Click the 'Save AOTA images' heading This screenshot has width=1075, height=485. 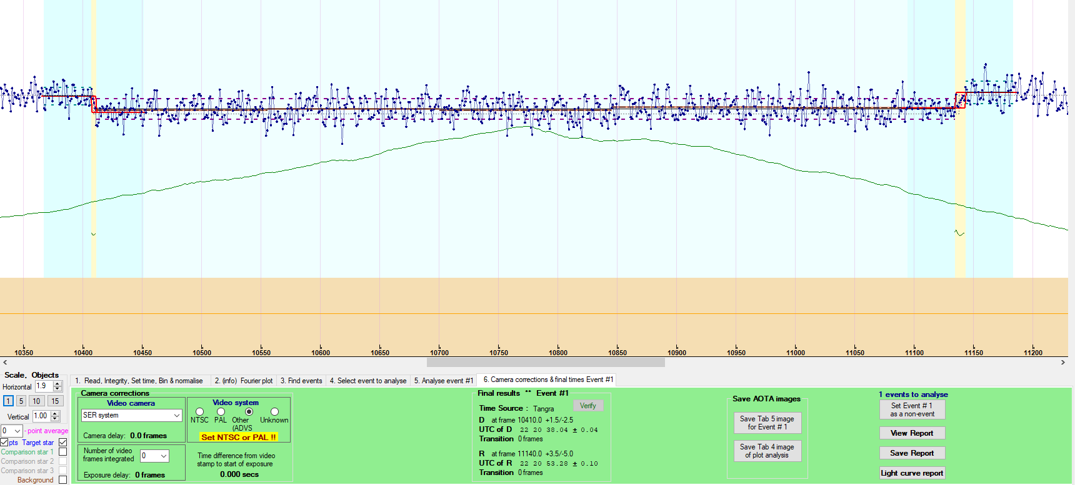[x=766, y=399]
